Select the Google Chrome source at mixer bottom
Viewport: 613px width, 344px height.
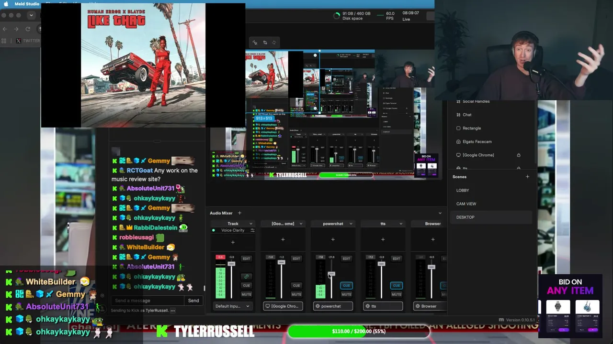(283, 306)
